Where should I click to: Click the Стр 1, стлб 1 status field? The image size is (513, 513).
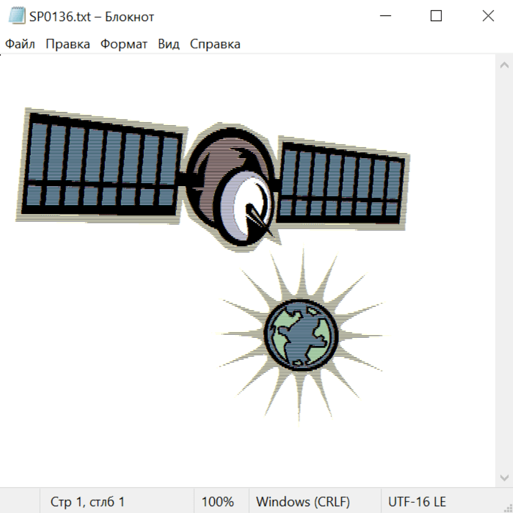tap(88, 502)
